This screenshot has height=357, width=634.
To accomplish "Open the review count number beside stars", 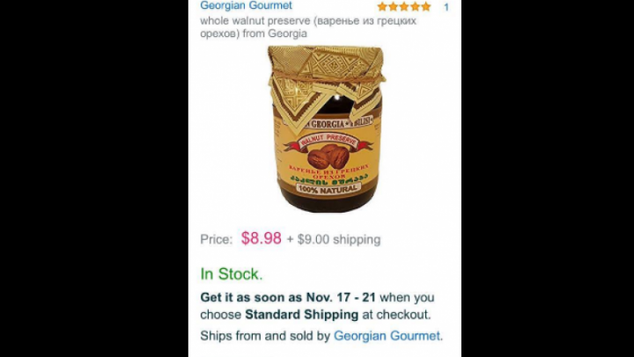I will click(446, 7).
